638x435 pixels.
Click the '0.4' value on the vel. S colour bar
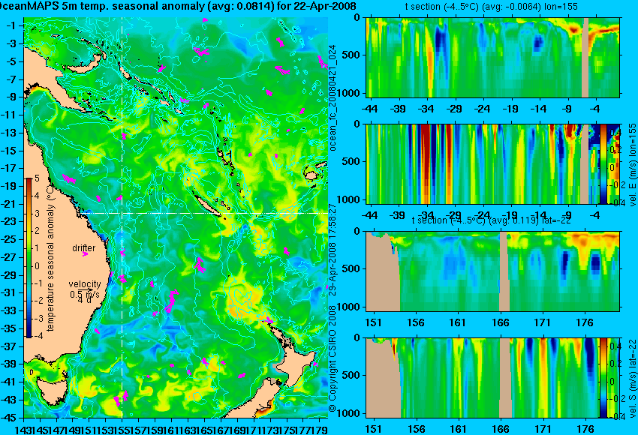[x=615, y=346]
